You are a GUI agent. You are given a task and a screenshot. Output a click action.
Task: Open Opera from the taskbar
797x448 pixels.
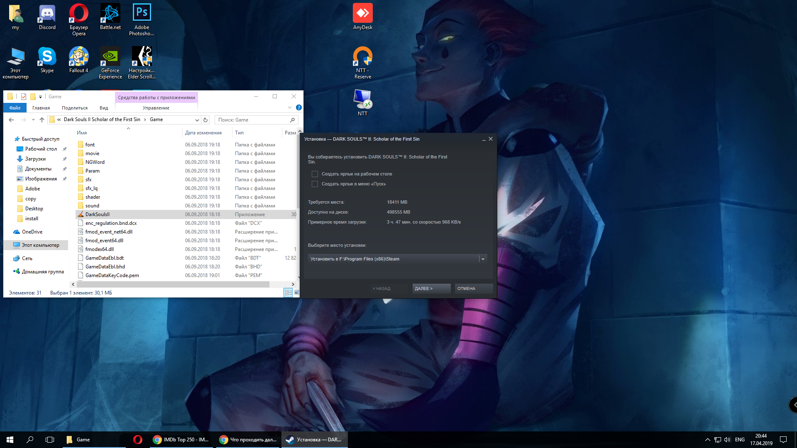[138, 440]
